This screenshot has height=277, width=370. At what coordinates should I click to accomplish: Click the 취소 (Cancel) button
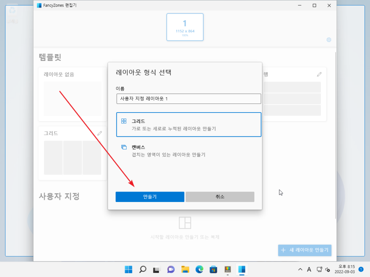point(220,197)
